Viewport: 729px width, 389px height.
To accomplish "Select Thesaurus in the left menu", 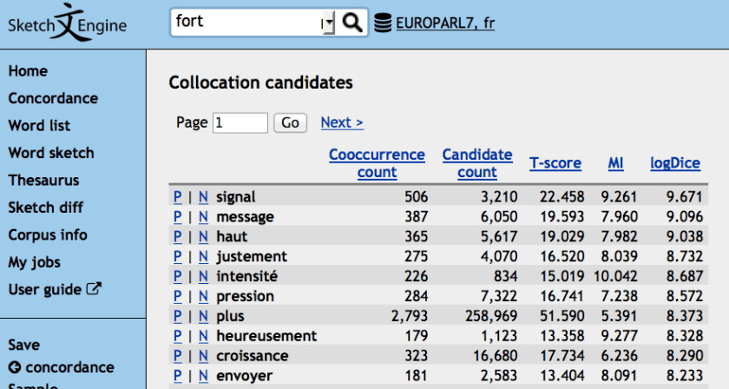I will [x=43, y=181].
